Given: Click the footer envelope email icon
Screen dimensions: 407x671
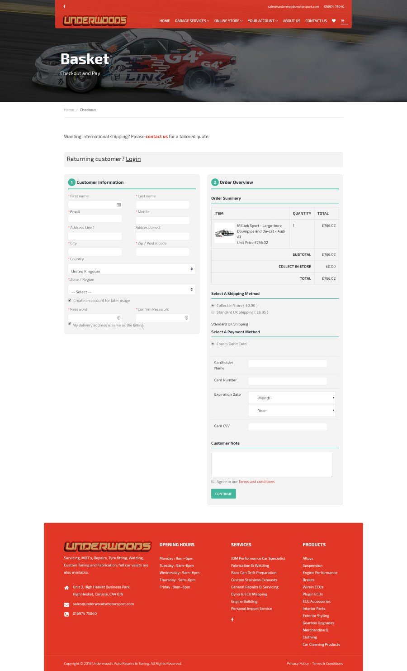Looking at the screenshot, I should point(66,604).
